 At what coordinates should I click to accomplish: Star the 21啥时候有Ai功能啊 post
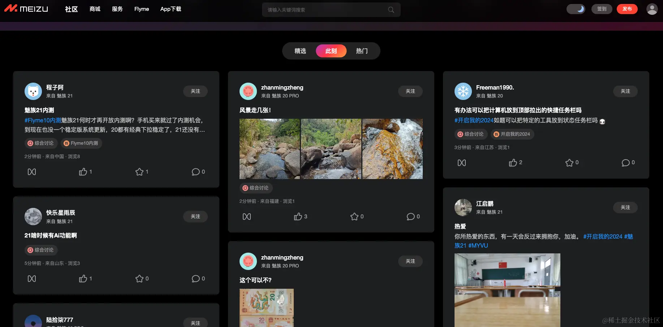point(142,279)
